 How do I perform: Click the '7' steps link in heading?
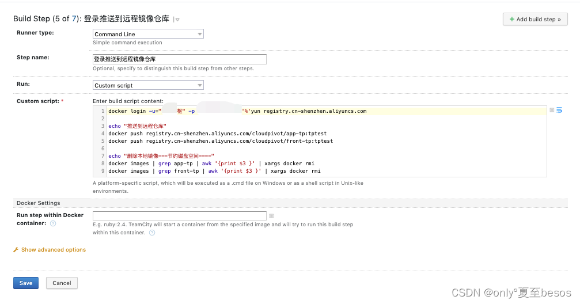point(74,19)
